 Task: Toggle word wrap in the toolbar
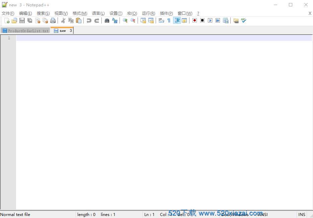click(x=161, y=20)
